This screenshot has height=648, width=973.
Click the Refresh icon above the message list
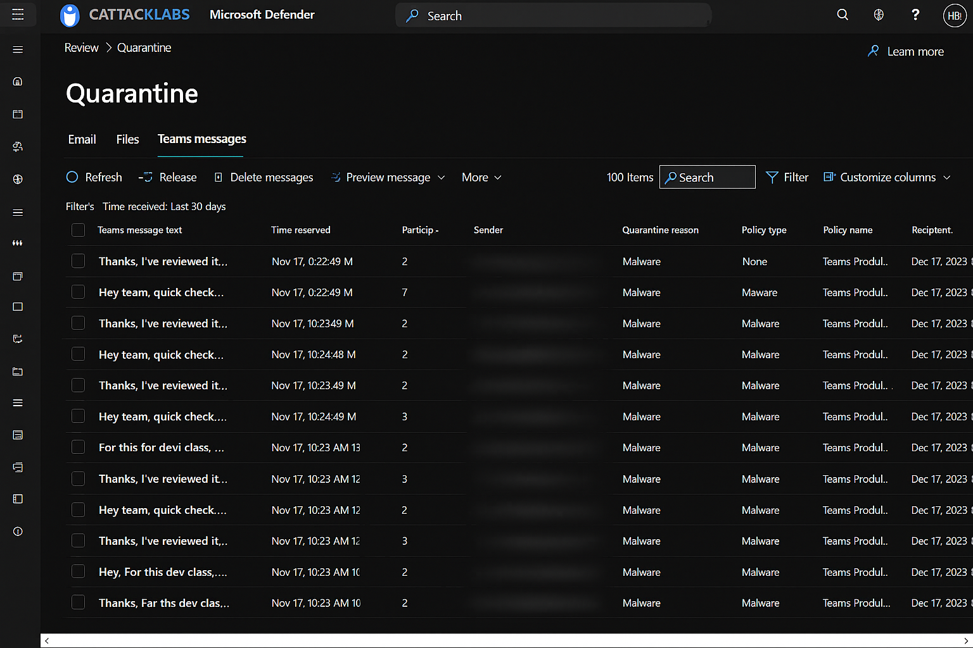72,177
